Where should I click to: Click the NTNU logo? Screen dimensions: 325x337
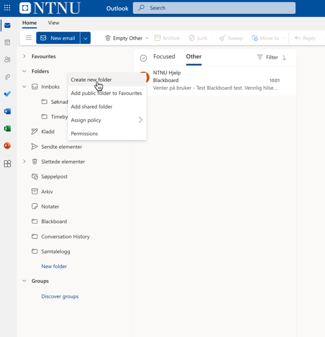point(50,8)
